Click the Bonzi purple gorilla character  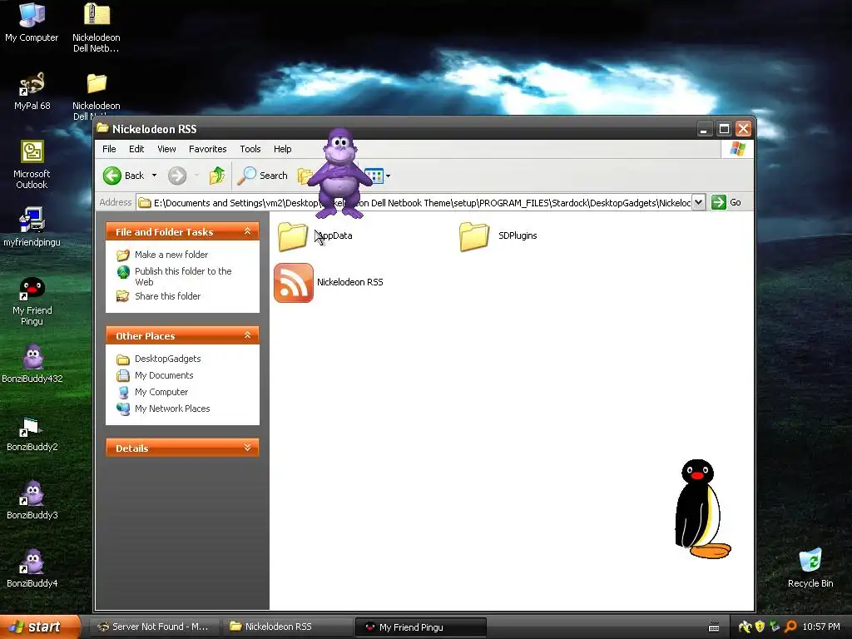340,174
